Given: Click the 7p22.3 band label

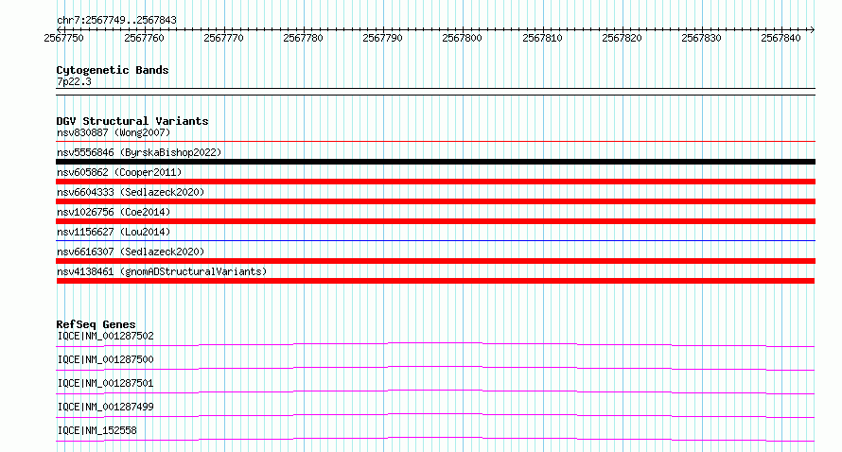Looking at the screenshot, I should click(x=74, y=81).
